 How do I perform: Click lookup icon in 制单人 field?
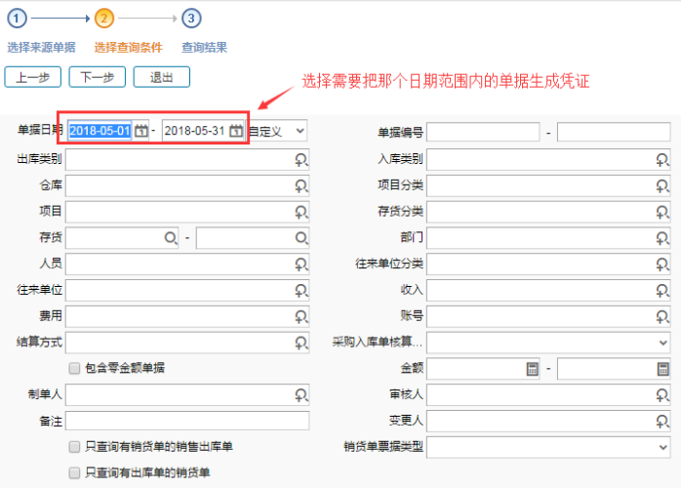(301, 394)
